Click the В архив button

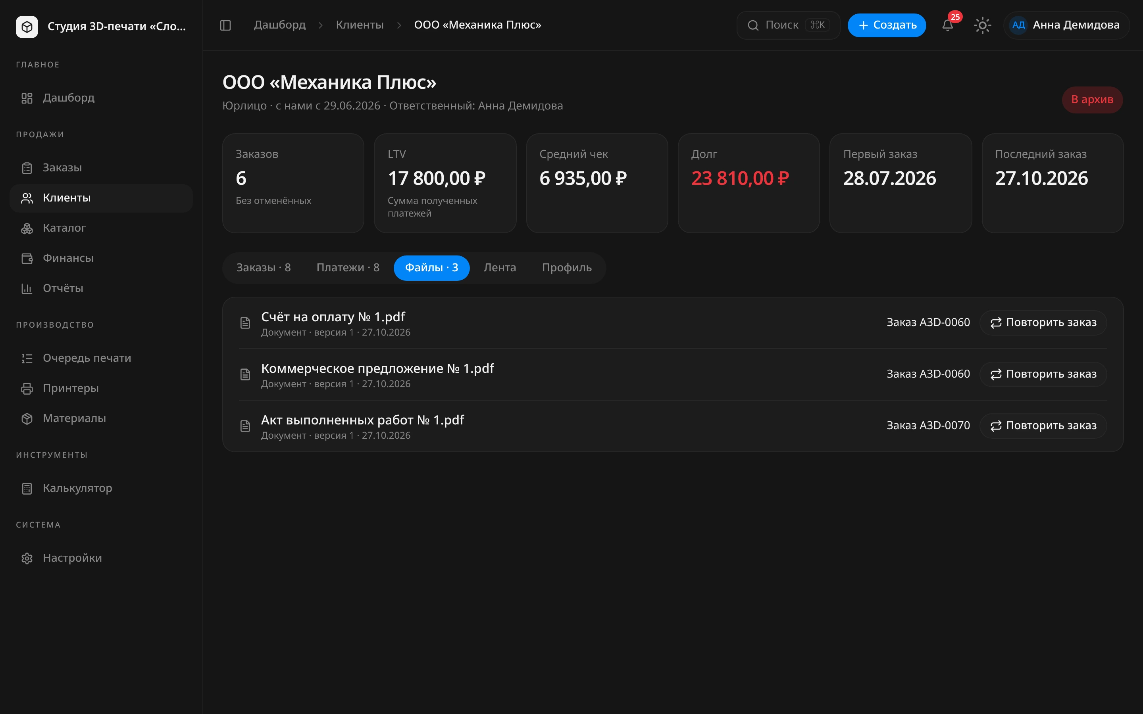point(1092,100)
